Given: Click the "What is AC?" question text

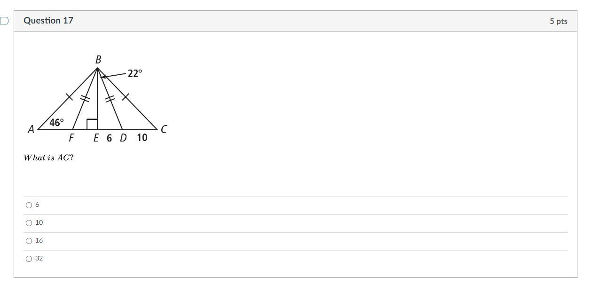Looking at the screenshot, I should coord(48,158).
